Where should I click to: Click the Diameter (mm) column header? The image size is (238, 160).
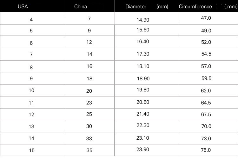147,6
